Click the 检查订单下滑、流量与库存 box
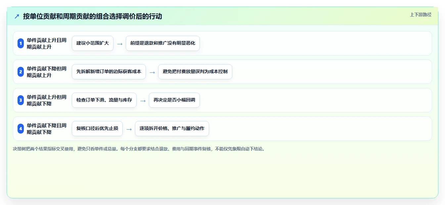The image size is (445, 205). 104,100
